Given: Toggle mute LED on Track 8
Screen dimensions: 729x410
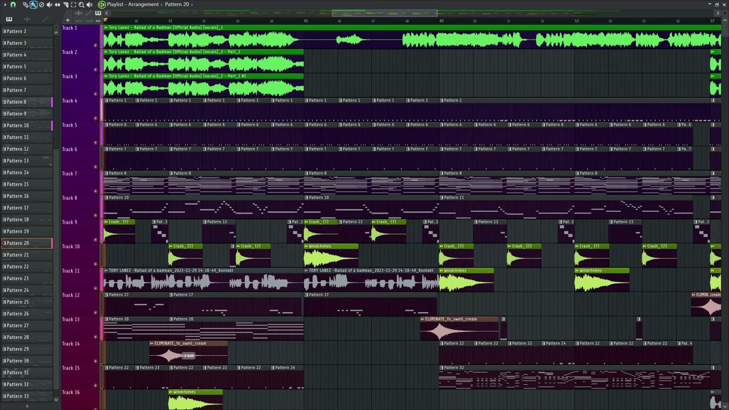Looking at the screenshot, I should click(x=96, y=215).
